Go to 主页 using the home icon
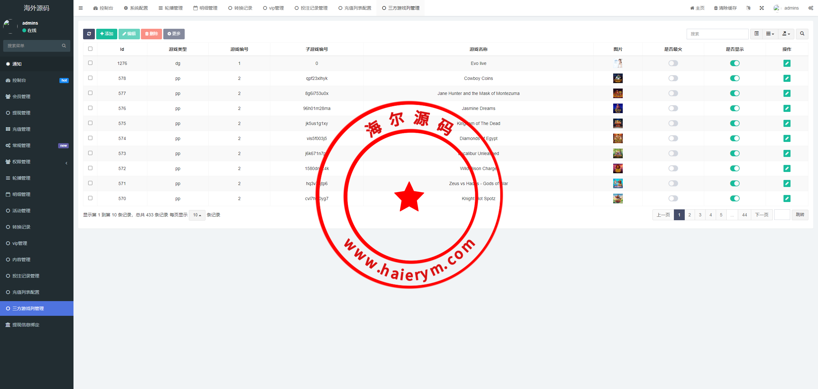This screenshot has height=389, width=818. pos(697,8)
